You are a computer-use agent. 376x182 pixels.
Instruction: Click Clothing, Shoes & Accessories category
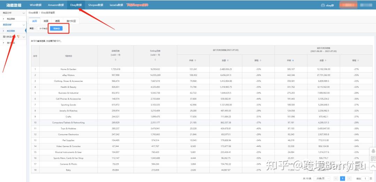coord(68,81)
